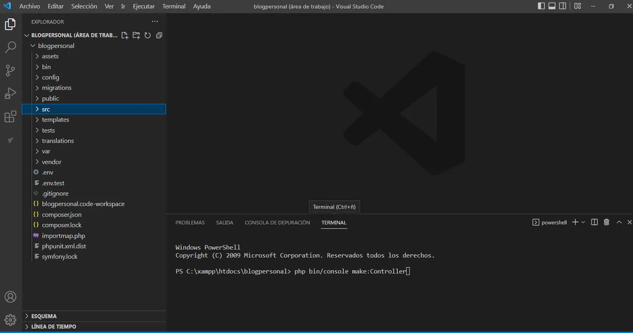This screenshot has width=633, height=333.
Task: Select the TERMINAL panel tab
Action: pos(334,222)
